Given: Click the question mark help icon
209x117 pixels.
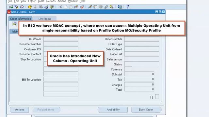Looking at the screenshot, I should click(128, 6).
